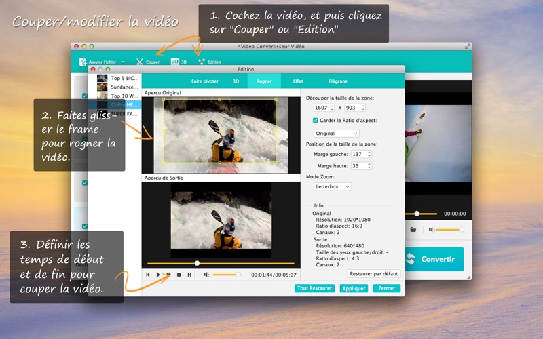Click the main window playback progress handle
Viewport: 543px width, 339px height.
click(417, 214)
